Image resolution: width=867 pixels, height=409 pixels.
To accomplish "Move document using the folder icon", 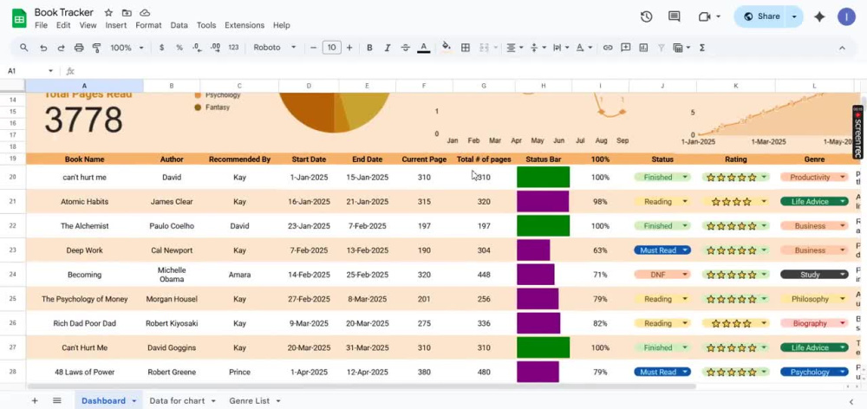I will point(127,13).
